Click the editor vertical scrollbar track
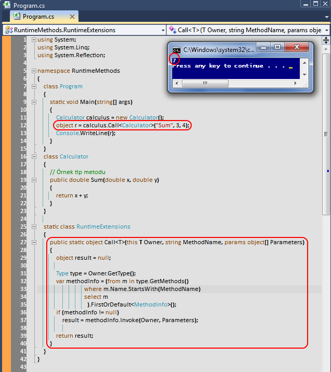The height and width of the screenshot is (372, 331). click(x=326, y=260)
